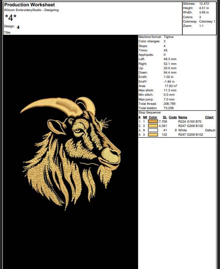Click the stitch count '4,591'
Screen dimensions: 220x269
(163, 126)
